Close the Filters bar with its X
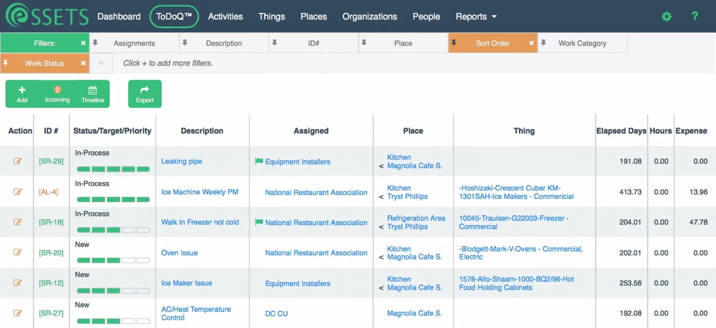This screenshot has height=328, width=716. tap(83, 43)
